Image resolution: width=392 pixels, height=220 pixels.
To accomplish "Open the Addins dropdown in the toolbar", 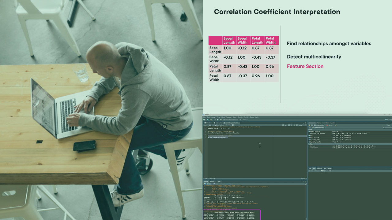I will click(x=245, y=120).
